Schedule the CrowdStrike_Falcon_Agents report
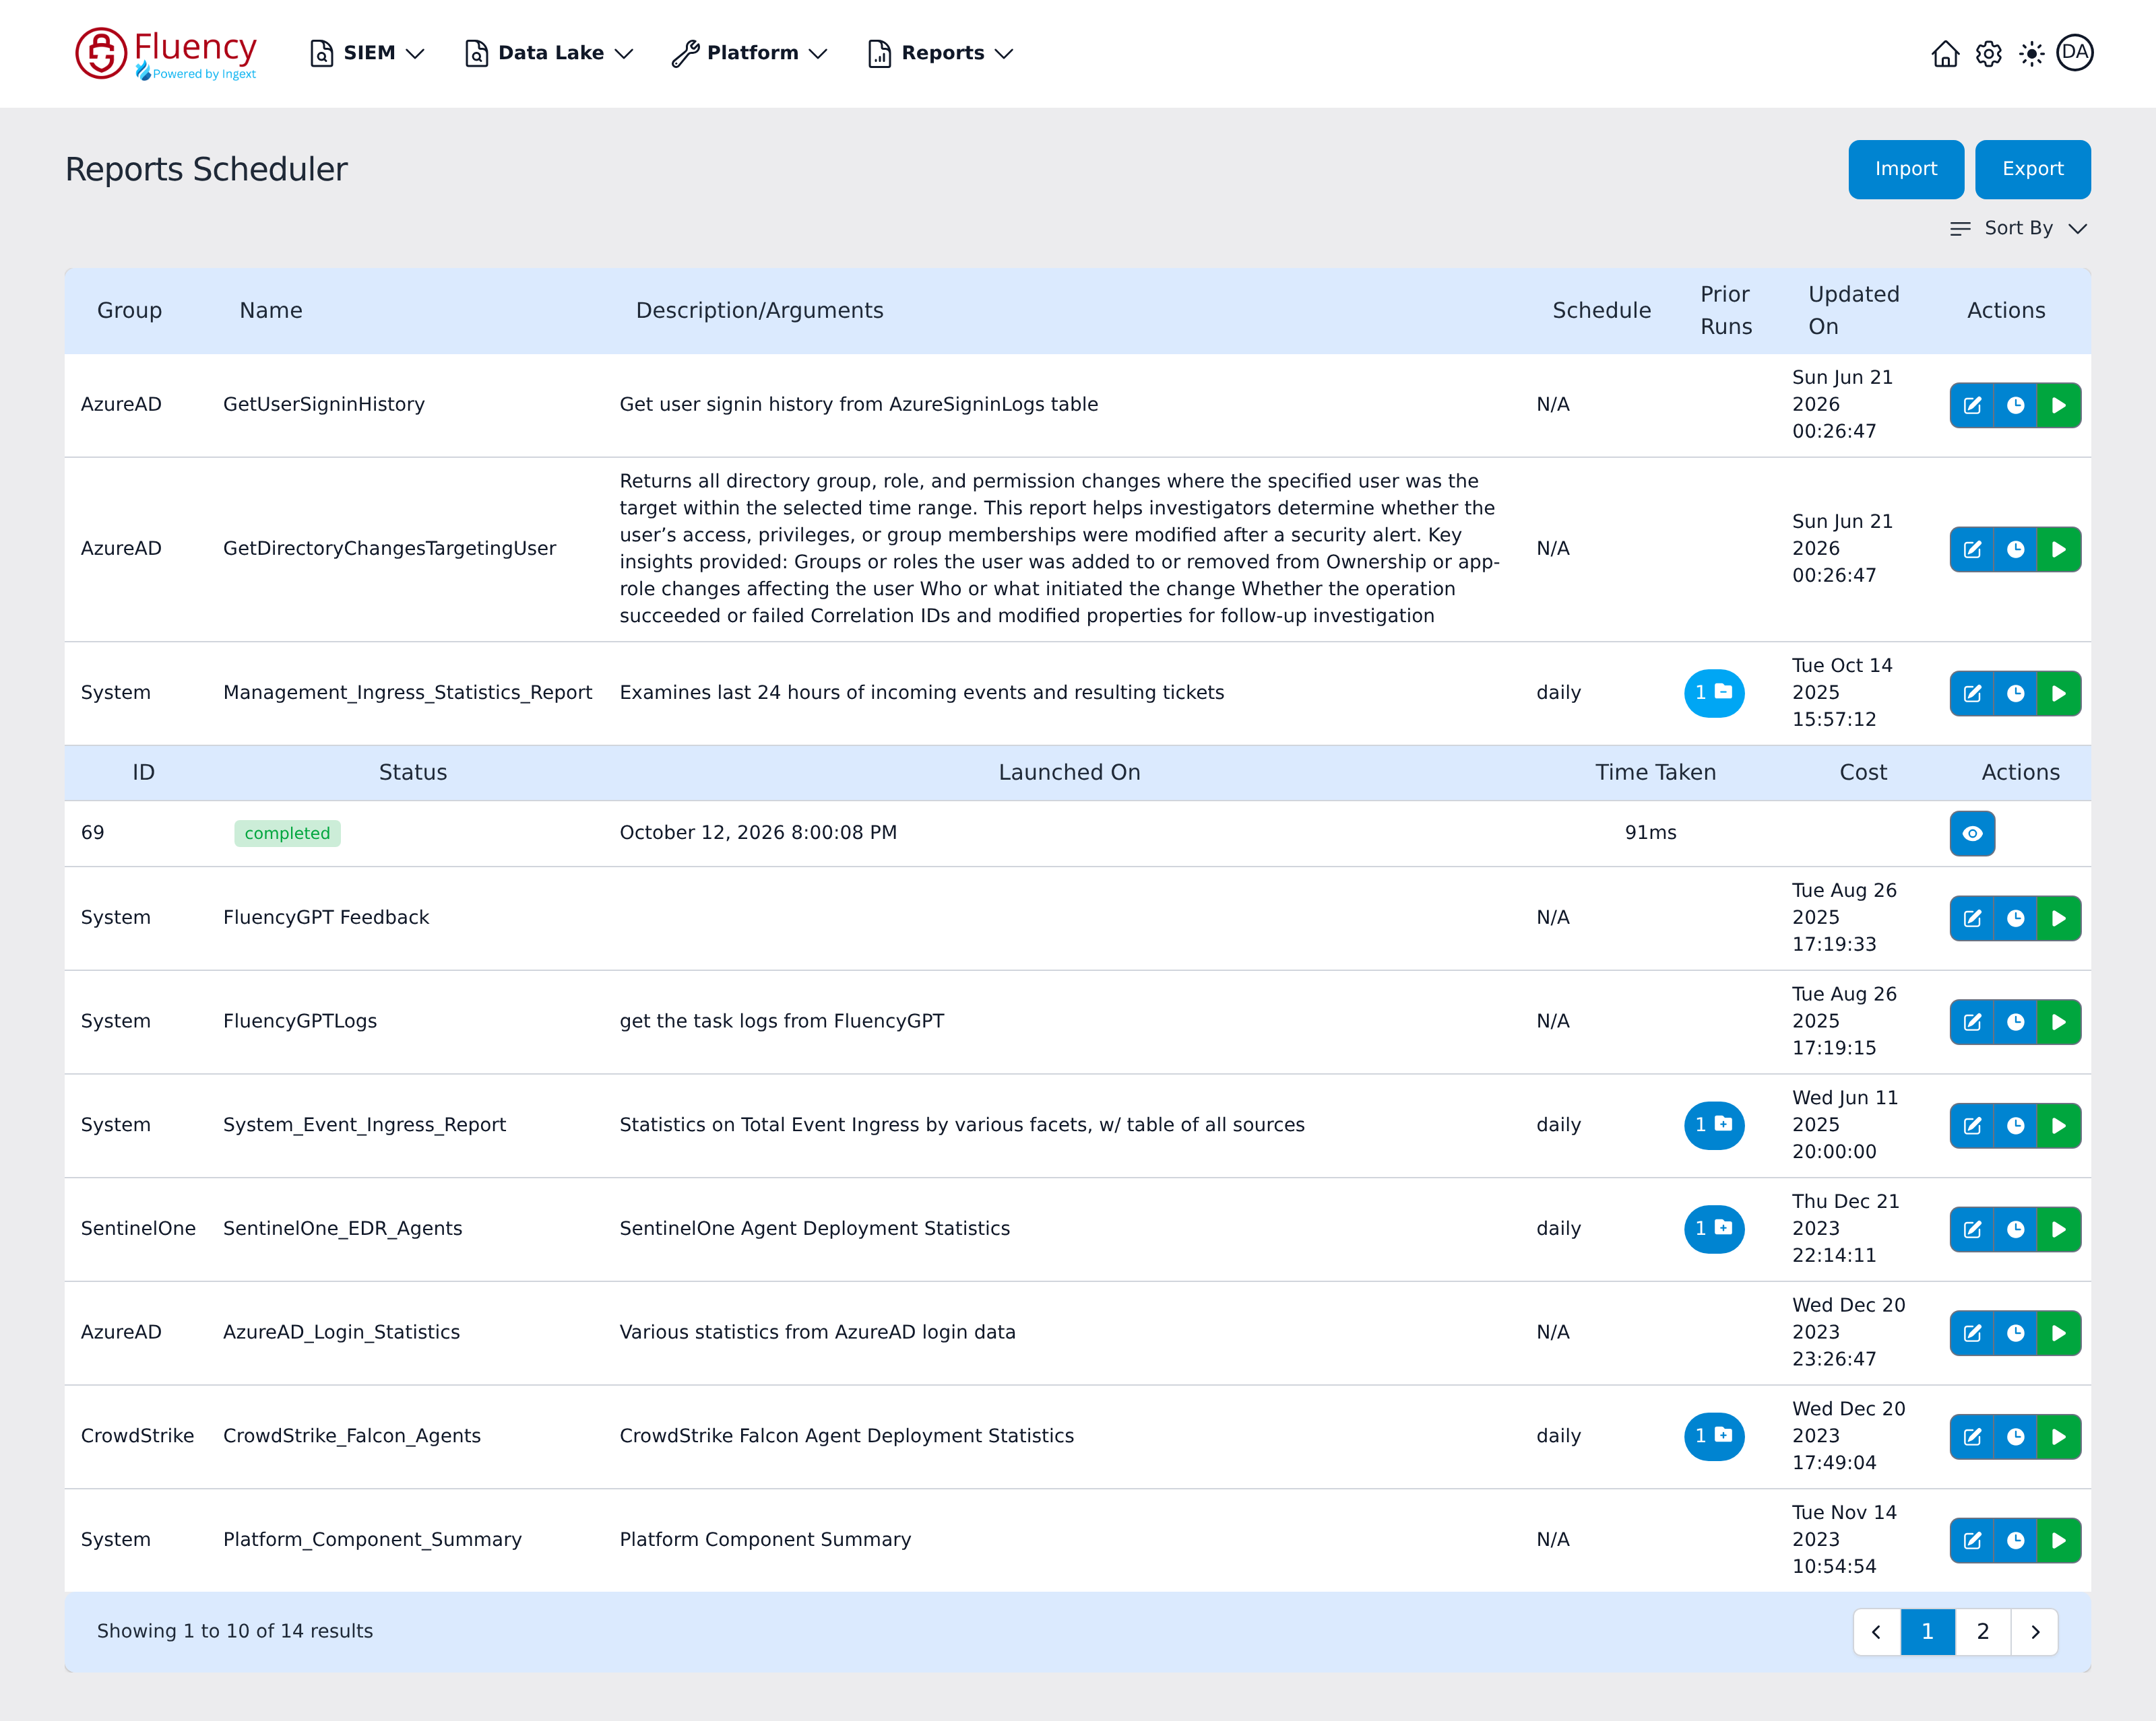 (x=2016, y=1436)
